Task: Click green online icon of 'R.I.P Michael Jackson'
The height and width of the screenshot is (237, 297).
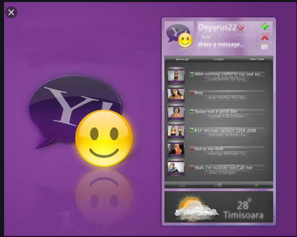Action: click(192, 130)
